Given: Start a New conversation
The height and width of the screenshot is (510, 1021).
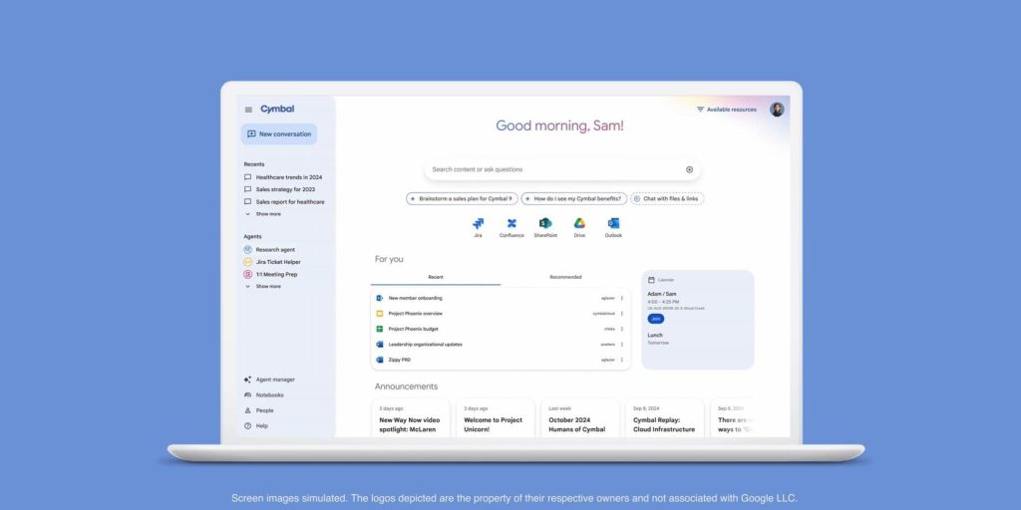Looking at the screenshot, I should [279, 133].
